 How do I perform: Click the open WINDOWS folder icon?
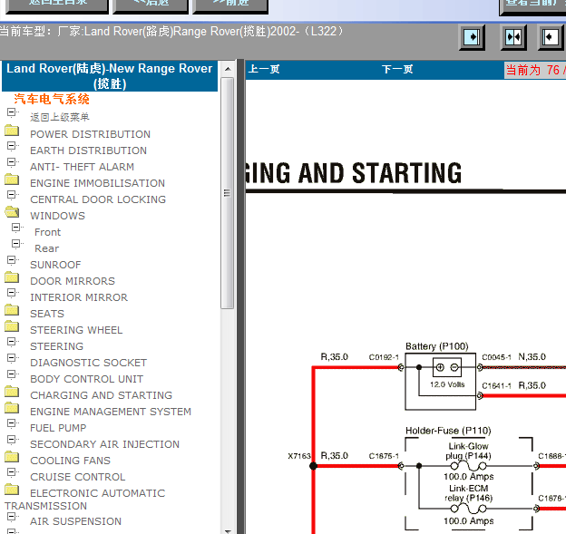[12, 212]
